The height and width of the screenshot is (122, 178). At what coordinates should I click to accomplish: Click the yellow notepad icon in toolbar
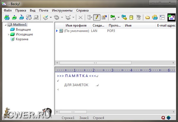131,17
